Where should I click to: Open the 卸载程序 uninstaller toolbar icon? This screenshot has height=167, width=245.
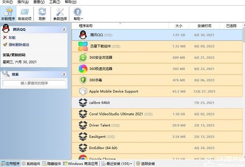pos(8,14)
